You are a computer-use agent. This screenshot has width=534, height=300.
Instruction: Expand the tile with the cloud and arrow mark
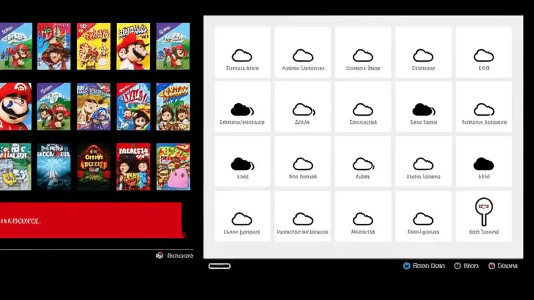point(302,108)
